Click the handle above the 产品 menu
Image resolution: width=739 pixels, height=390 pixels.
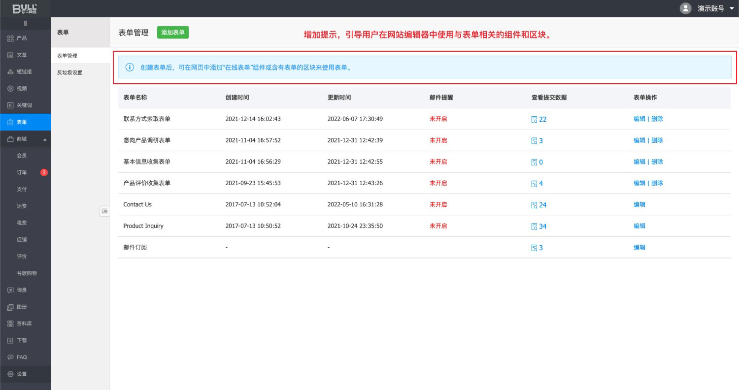coord(26,24)
